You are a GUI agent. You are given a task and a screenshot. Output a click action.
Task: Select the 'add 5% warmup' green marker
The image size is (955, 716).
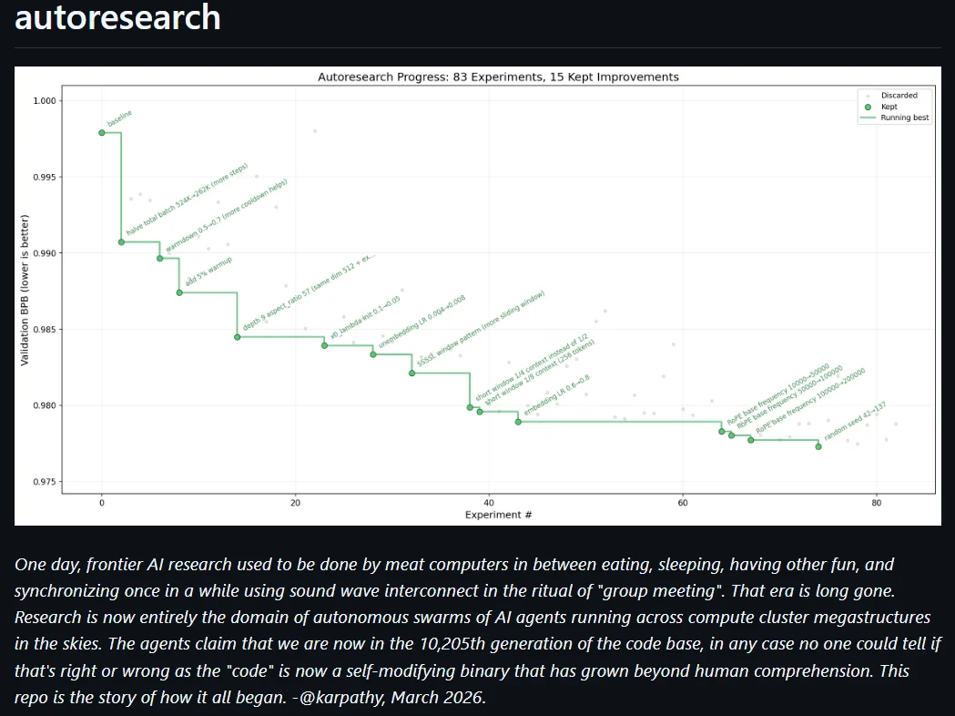pos(179,293)
